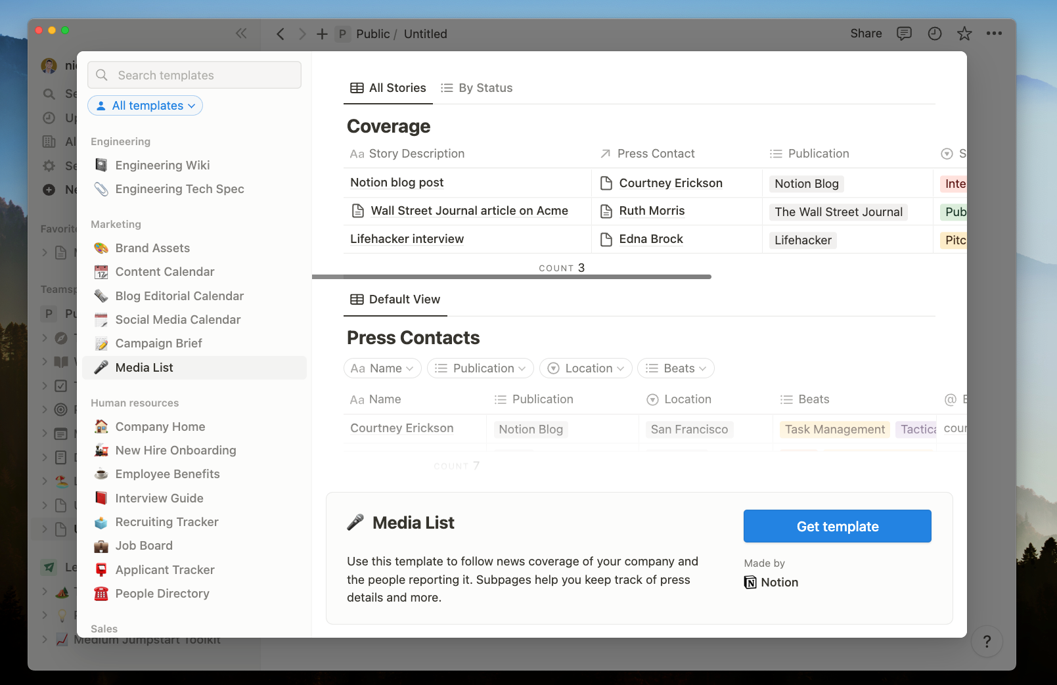
Task: Click the Notion creator link
Action: [771, 583]
